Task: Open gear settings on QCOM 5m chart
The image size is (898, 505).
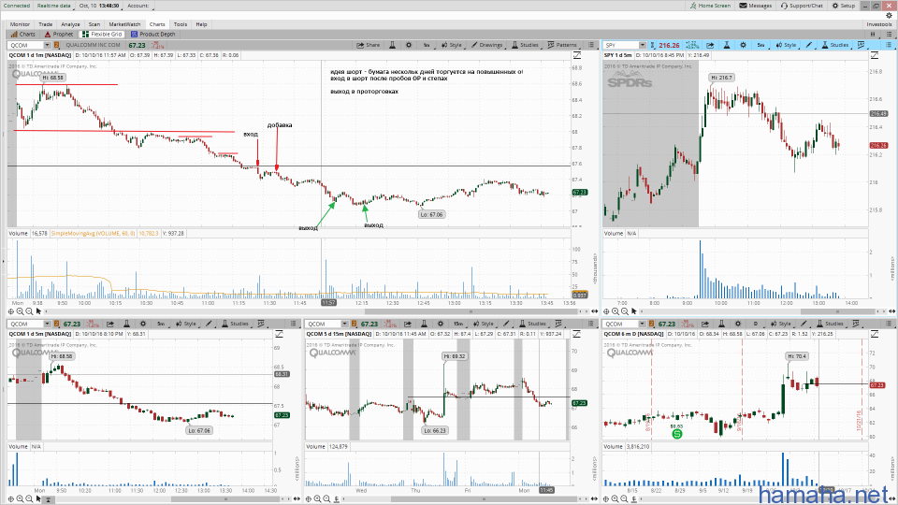Action: tap(143, 324)
